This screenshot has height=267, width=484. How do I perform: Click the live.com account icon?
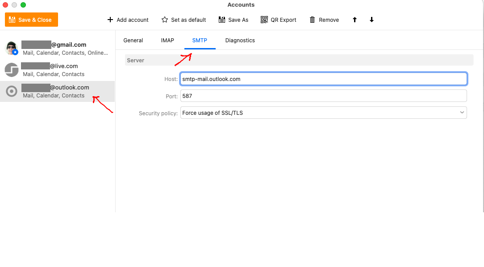pyautogui.click(x=12, y=70)
